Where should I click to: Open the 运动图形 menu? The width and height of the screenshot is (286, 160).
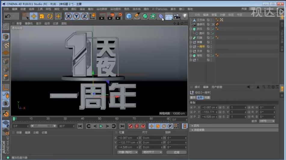pyautogui.click(x=115, y=9)
